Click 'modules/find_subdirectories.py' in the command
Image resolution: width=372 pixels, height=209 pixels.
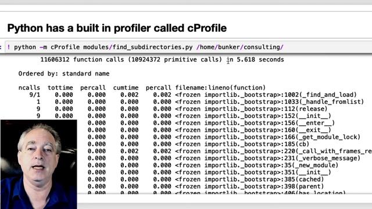[x=138, y=47]
